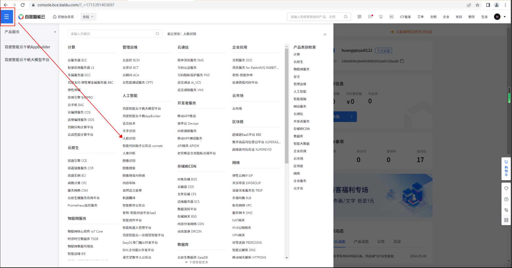
Task: Expand the 全局 region dropdown
Action: (x=88, y=17)
